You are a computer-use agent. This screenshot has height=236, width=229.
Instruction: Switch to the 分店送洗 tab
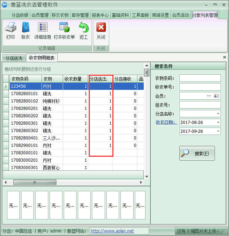(14, 58)
